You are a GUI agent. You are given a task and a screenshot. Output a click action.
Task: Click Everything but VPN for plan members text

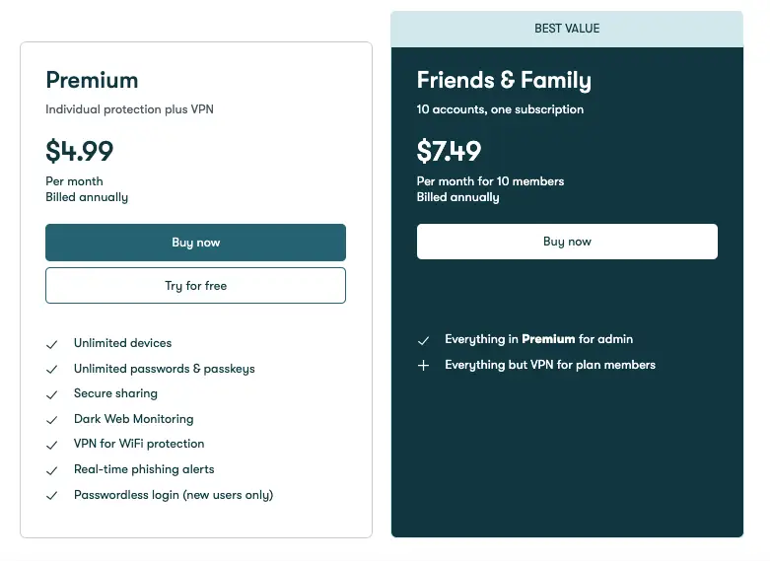[x=550, y=365]
